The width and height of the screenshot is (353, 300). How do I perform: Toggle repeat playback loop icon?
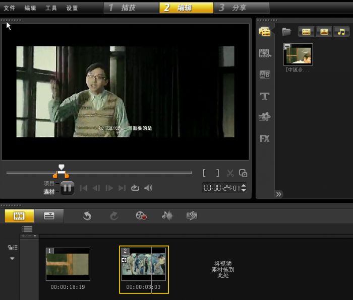click(135, 188)
